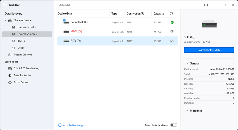
Task: Open the hamburger menu next to Disk Drill
Action: click(5, 5)
